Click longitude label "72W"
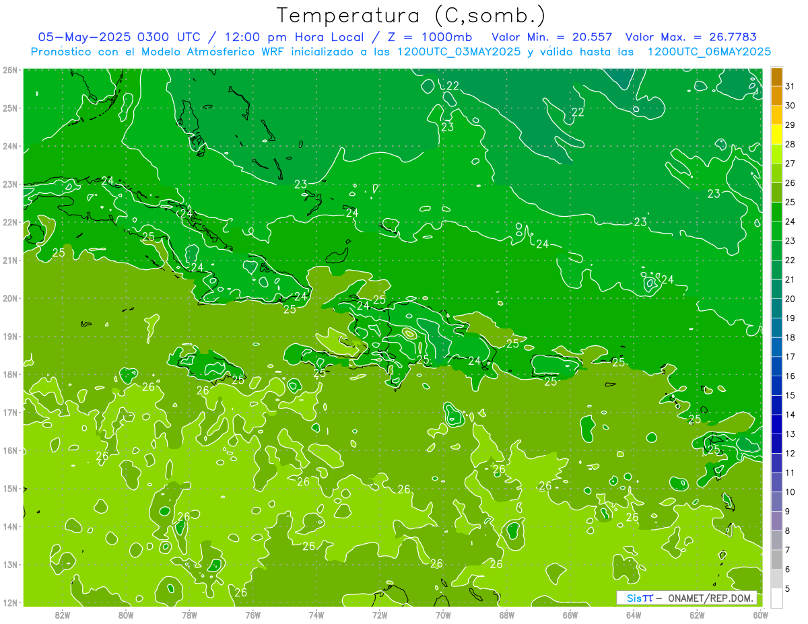Image resolution: width=808 pixels, height=624 pixels. tap(380, 615)
